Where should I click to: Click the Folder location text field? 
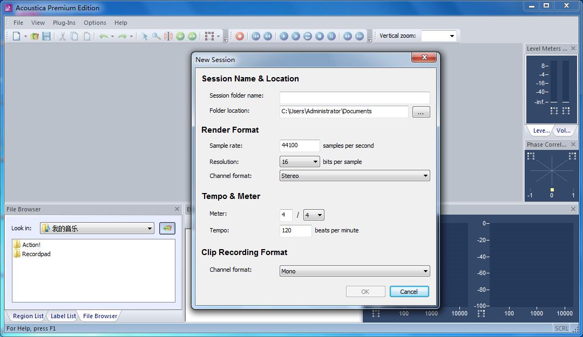[344, 112]
